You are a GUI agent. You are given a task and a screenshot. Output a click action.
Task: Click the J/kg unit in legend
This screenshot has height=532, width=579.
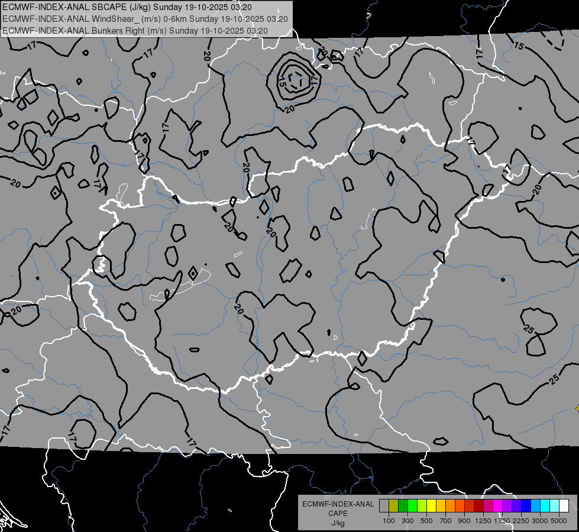pos(338,523)
